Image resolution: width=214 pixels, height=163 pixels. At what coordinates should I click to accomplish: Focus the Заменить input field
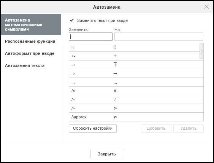pyautogui.click(x=90, y=37)
